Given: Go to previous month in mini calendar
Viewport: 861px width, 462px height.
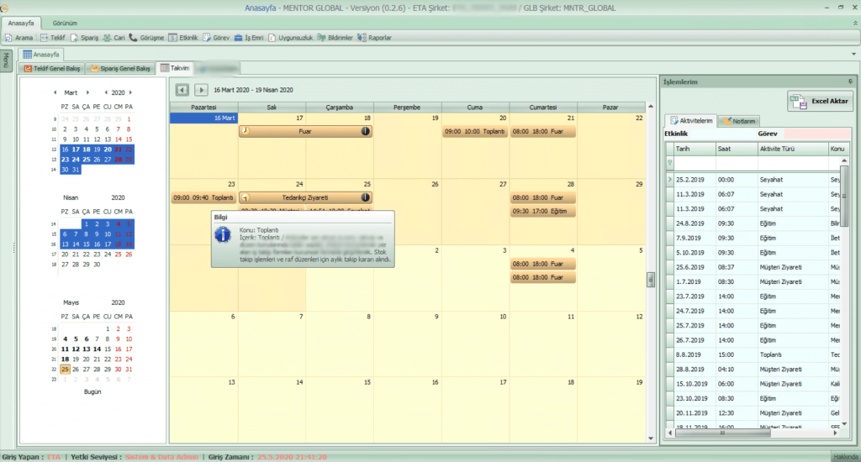Looking at the screenshot, I should (55, 92).
